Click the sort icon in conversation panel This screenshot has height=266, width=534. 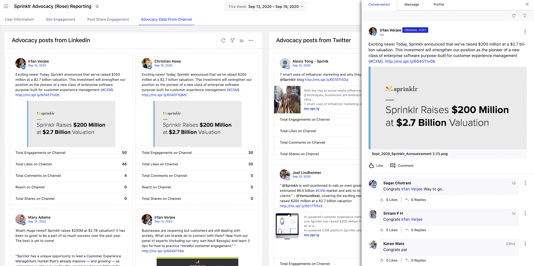coord(525,16)
